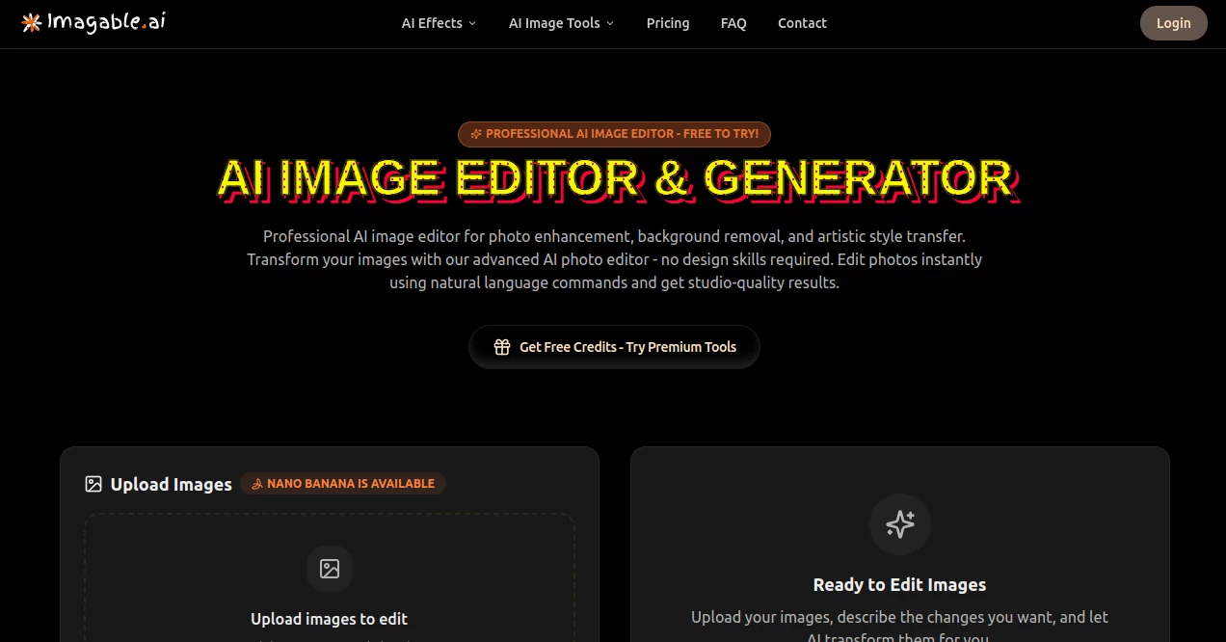
Task: Click the upload image icon in dropzone
Action: pyautogui.click(x=330, y=569)
